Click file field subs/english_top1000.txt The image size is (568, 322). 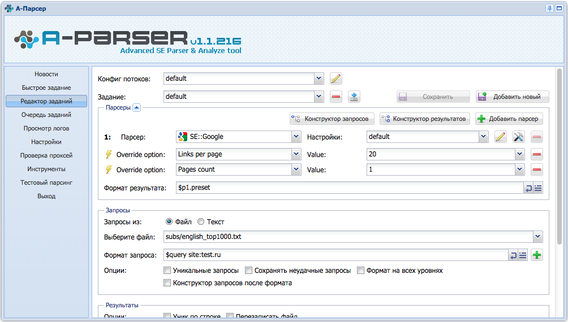pos(348,237)
